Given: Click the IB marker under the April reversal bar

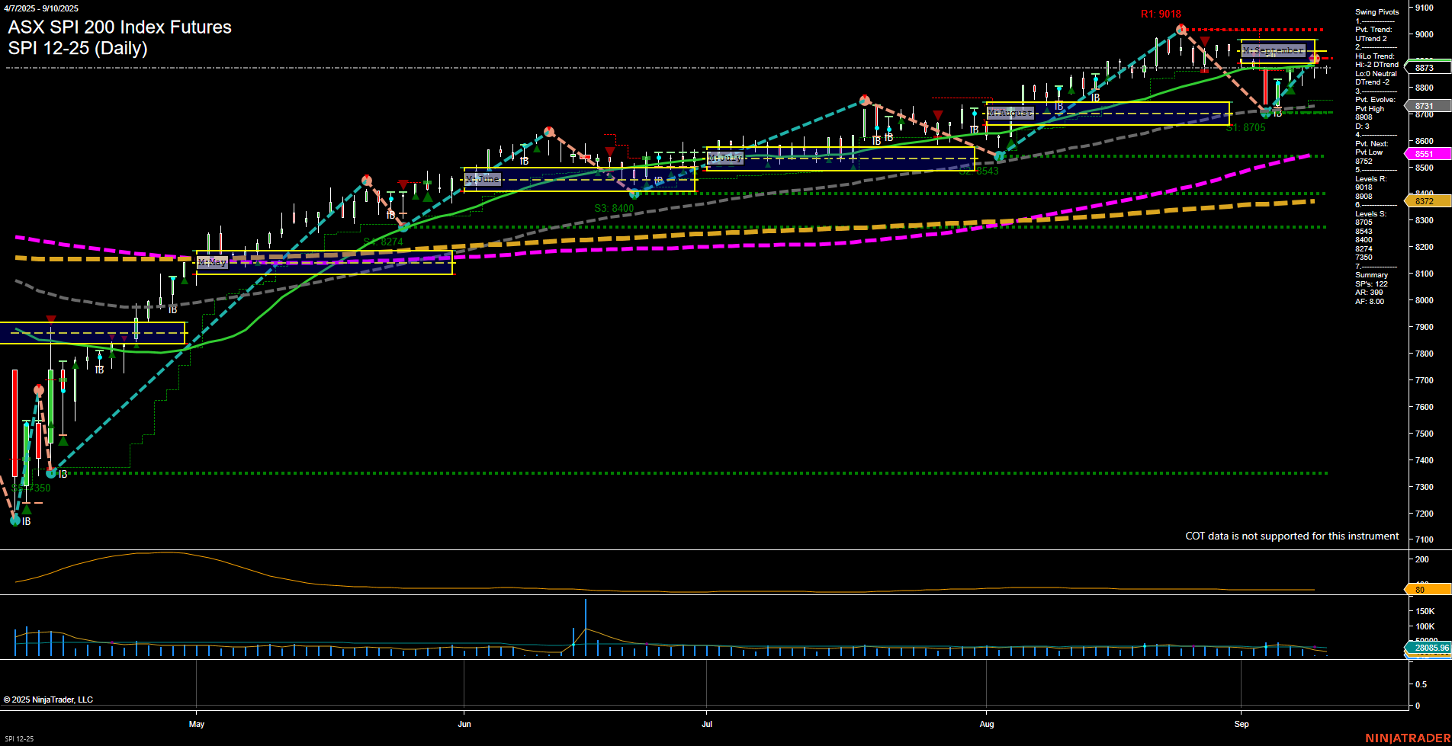Looking at the screenshot, I should pyautogui.click(x=24, y=523).
